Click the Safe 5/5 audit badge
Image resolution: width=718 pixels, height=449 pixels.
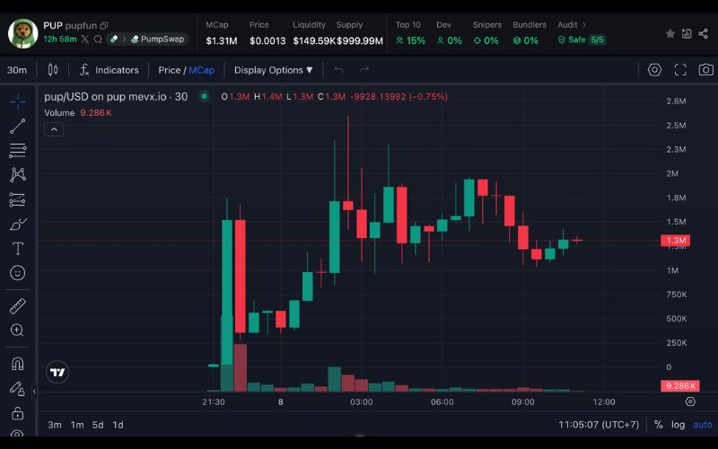pos(582,40)
